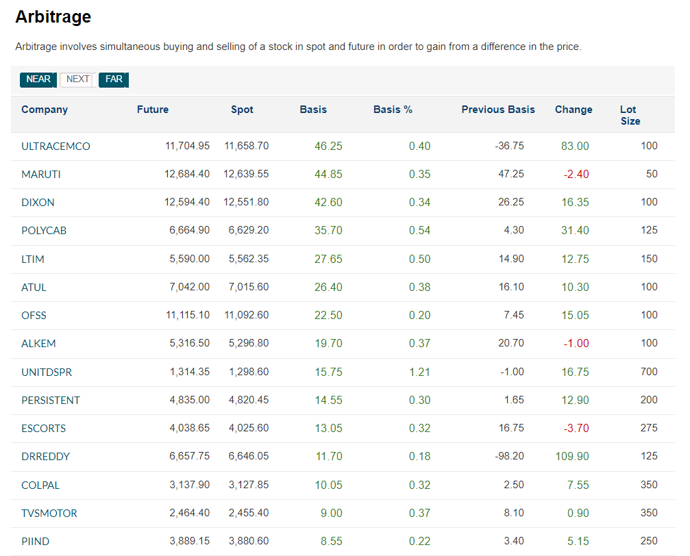Click DIXON basis value 42.60
This screenshot has width=690, height=556.
pos(328,203)
